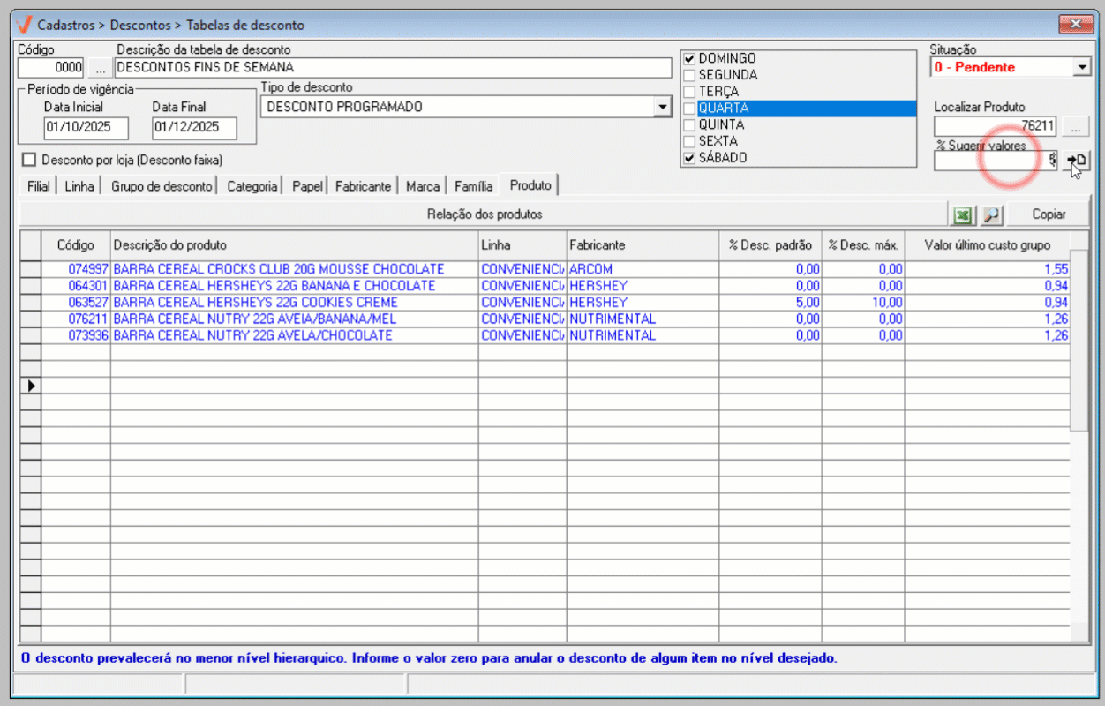
Task: Switch to the Fabricante tab
Action: point(363,186)
